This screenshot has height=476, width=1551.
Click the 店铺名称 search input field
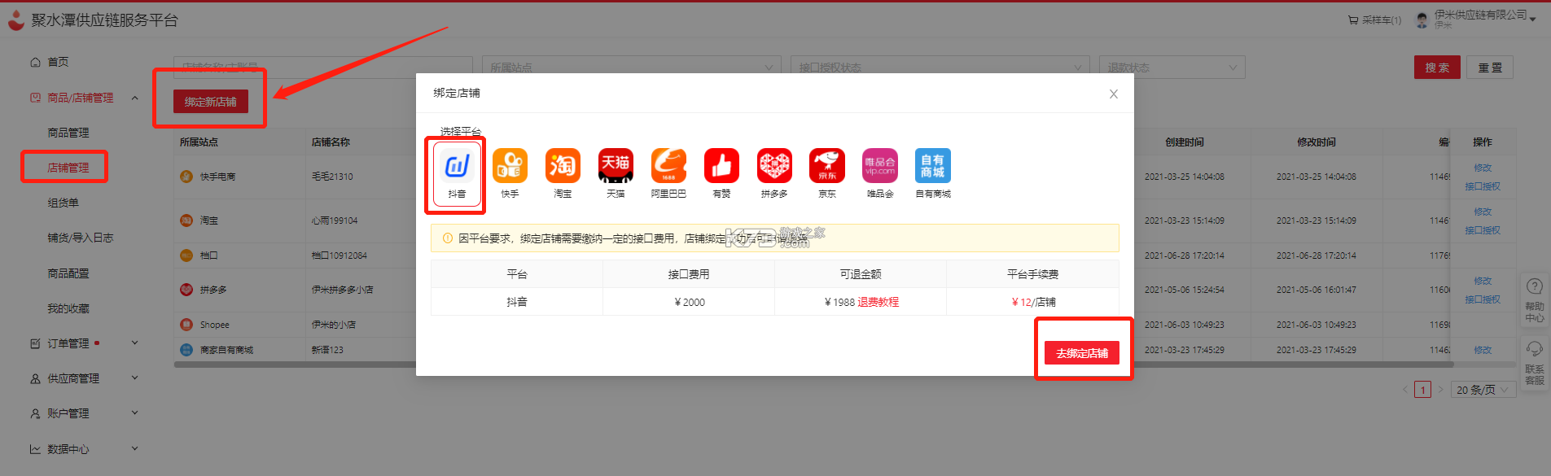point(323,68)
